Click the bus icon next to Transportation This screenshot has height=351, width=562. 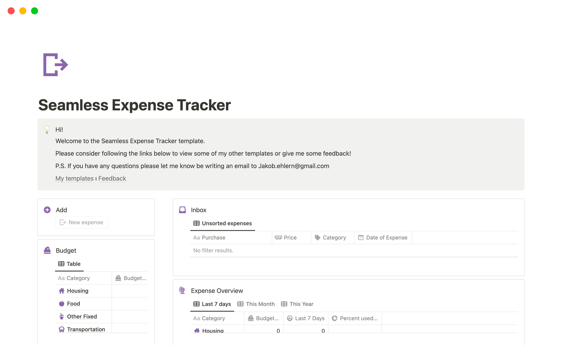click(61, 329)
